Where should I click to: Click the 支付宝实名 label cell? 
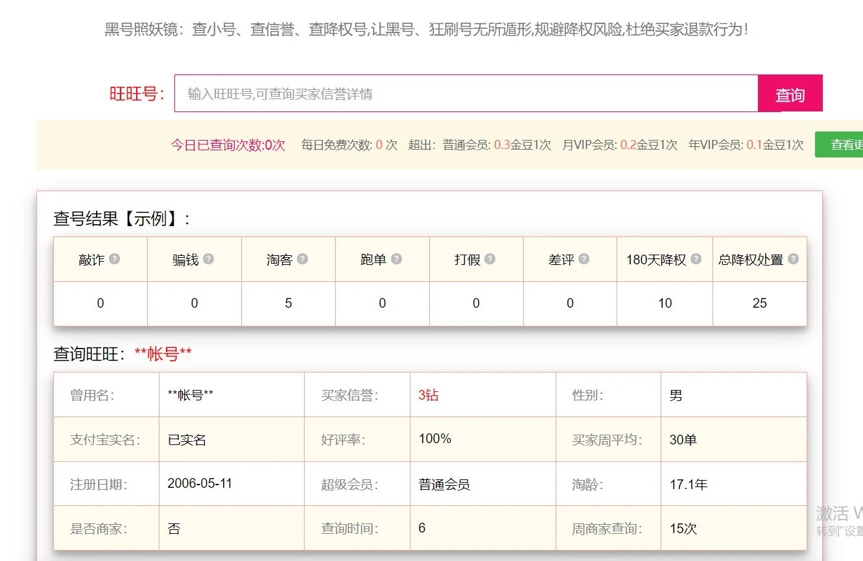[x=105, y=440]
